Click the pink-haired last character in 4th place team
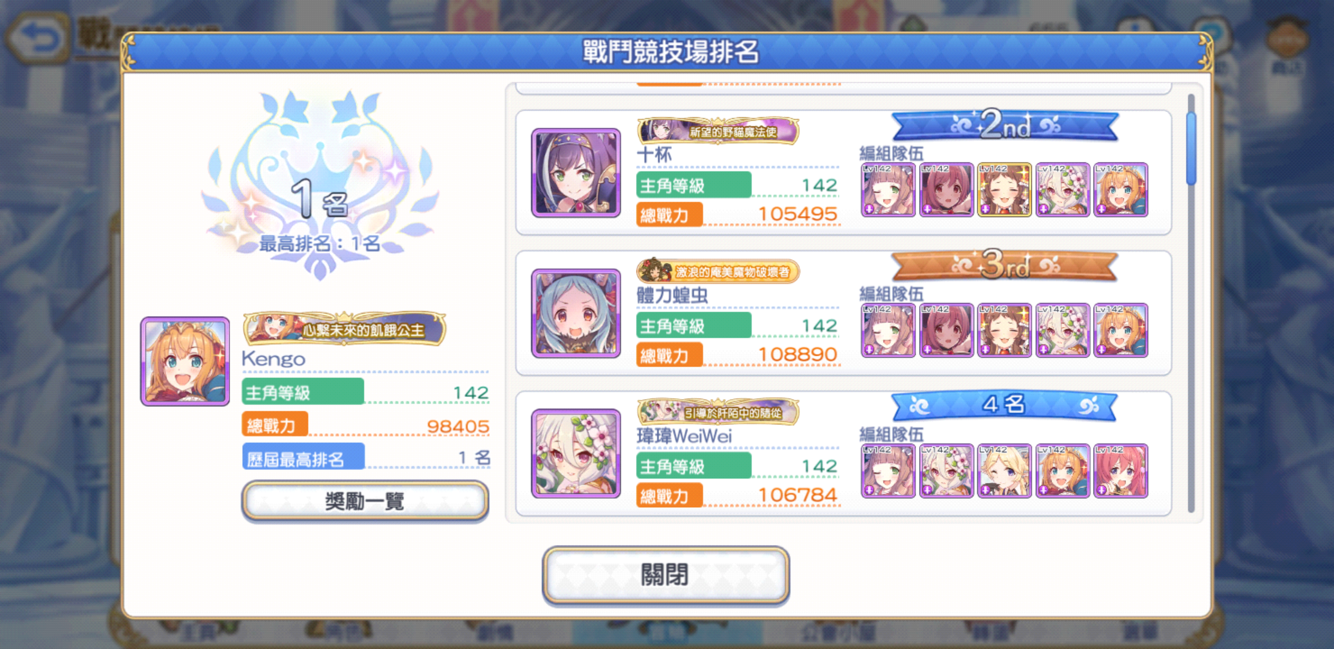1334x649 pixels. [x=1121, y=471]
